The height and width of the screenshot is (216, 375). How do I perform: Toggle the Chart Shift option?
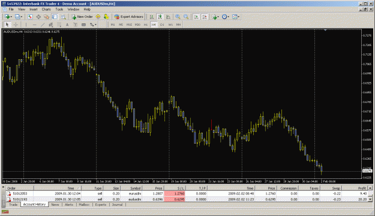pos(205,17)
